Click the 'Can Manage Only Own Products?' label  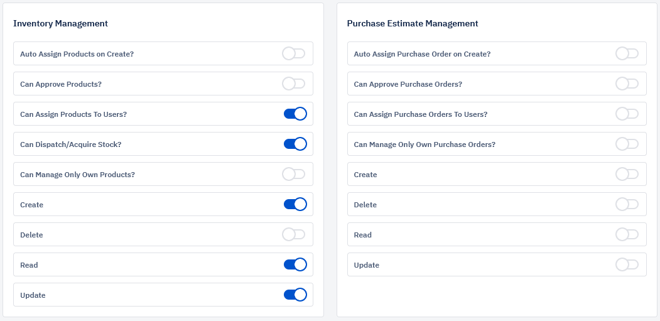pos(77,175)
